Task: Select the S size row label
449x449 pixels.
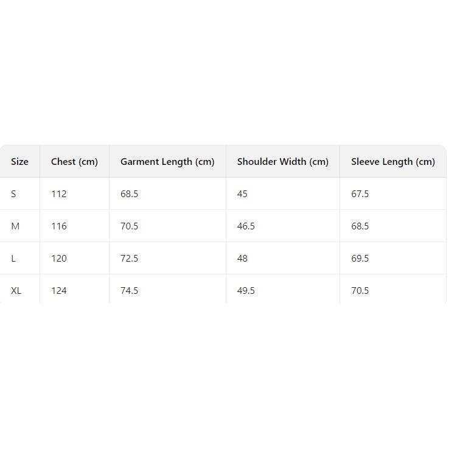Action: click(x=13, y=194)
